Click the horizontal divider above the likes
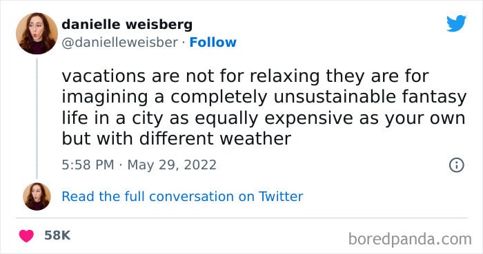This screenshot has width=483, height=254. 241,218
